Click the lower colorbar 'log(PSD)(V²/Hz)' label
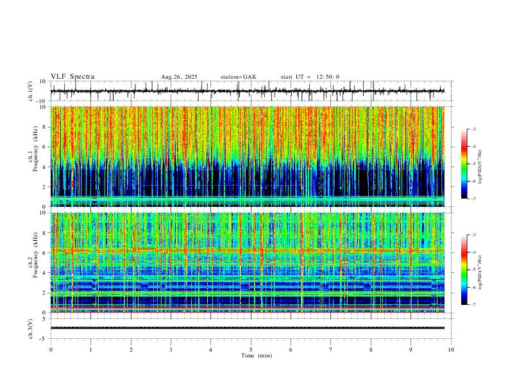 (480, 272)
